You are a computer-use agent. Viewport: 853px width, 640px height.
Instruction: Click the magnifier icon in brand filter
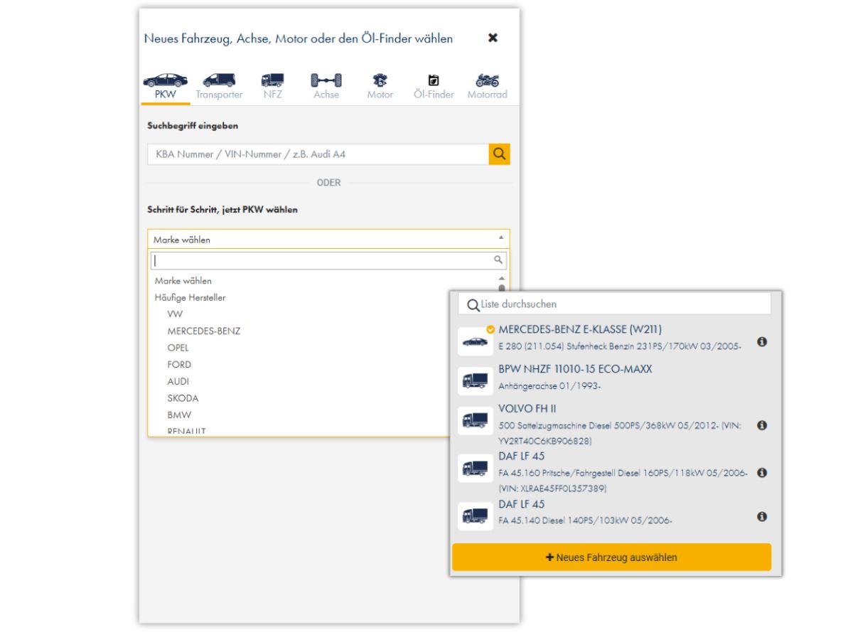(x=499, y=260)
